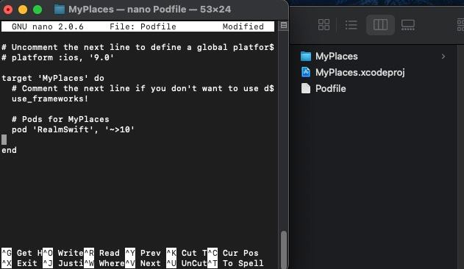Close the terminal window
Viewport: 464px width, 269px height.
point(8,10)
